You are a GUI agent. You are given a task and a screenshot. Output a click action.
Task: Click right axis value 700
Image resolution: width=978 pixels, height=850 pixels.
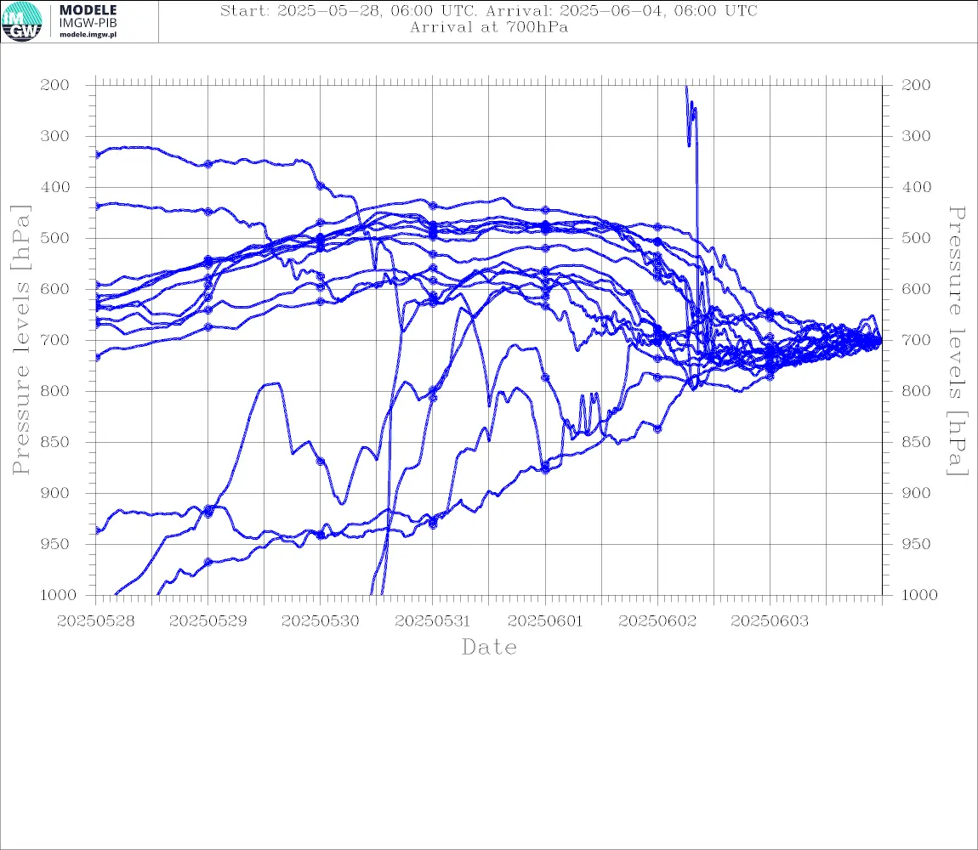pos(916,341)
